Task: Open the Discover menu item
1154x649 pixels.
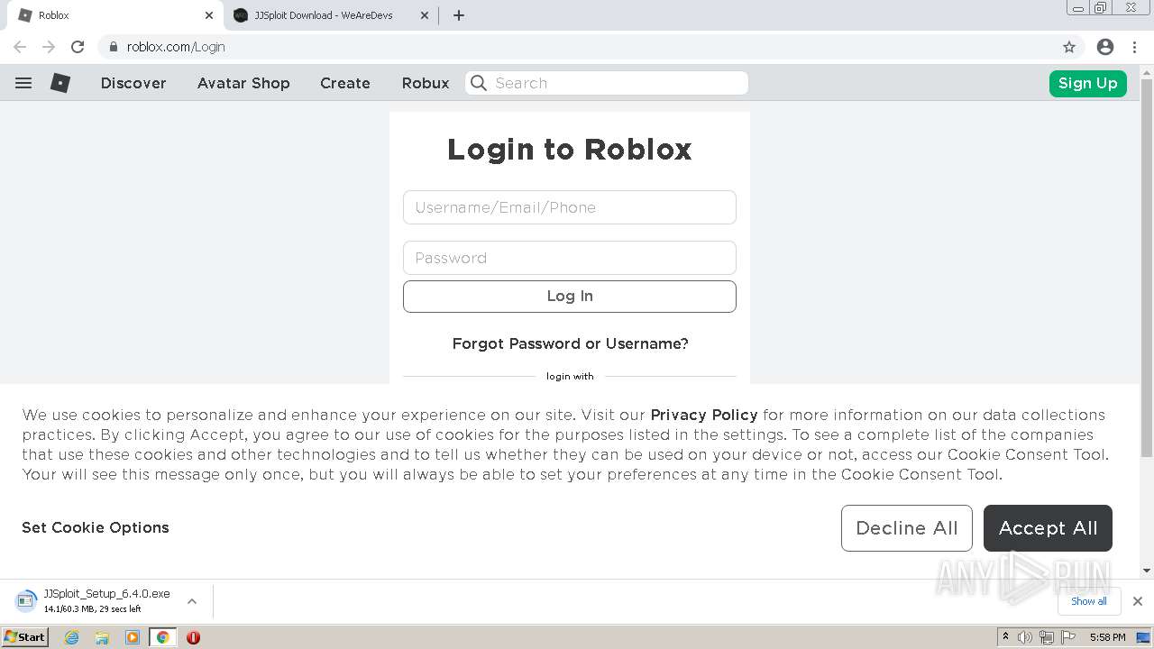Action: tap(133, 83)
